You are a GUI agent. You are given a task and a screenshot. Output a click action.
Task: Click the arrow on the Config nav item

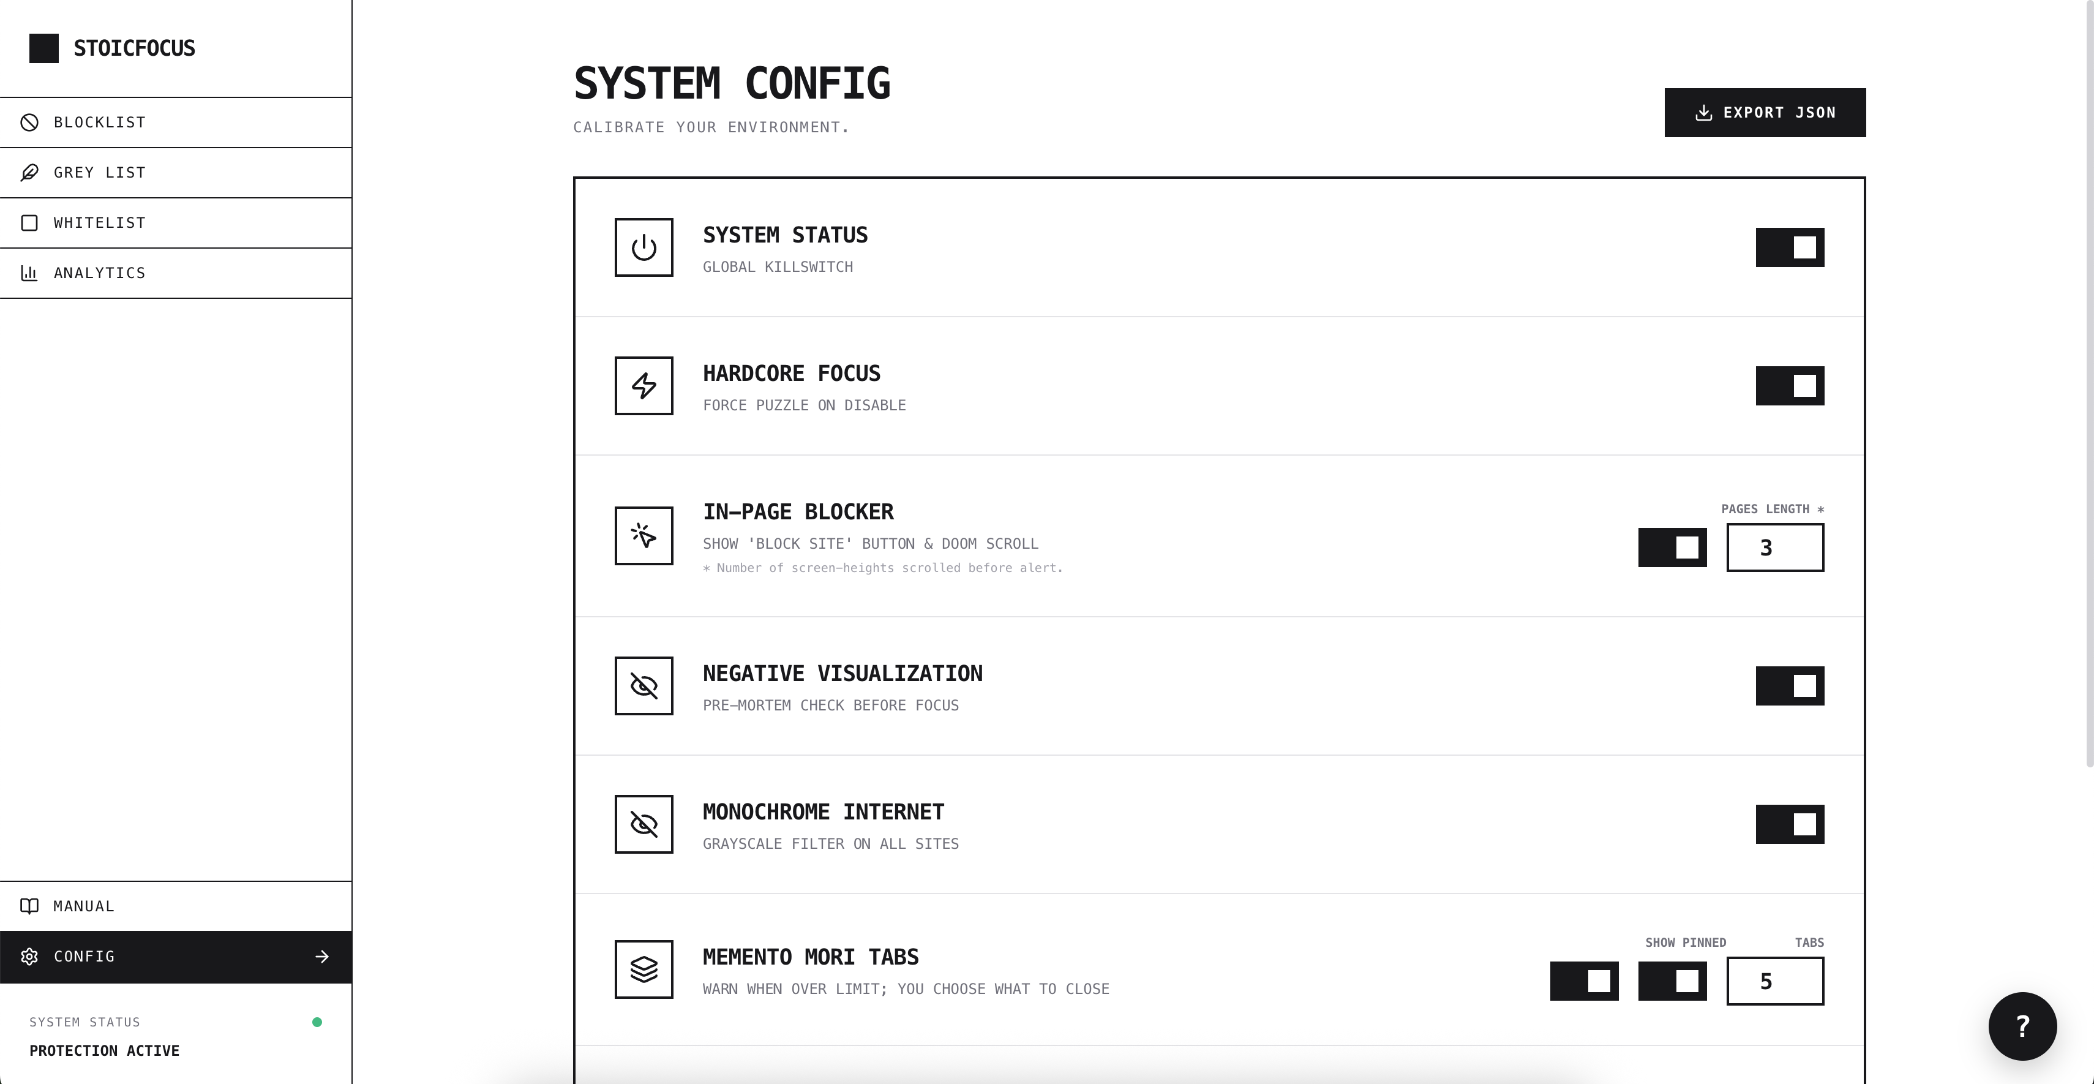point(322,957)
